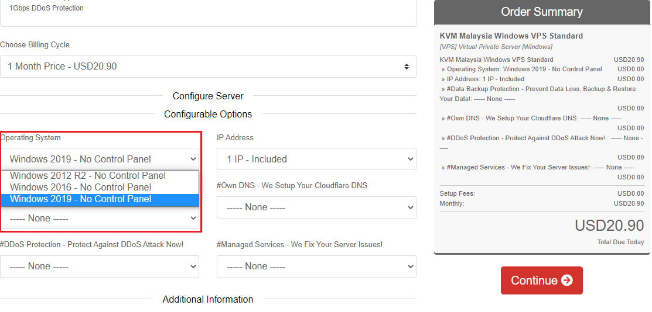Click the Additional Information heading
The height and width of the screenshot is (312, 652).
click(x=208, y=300)
